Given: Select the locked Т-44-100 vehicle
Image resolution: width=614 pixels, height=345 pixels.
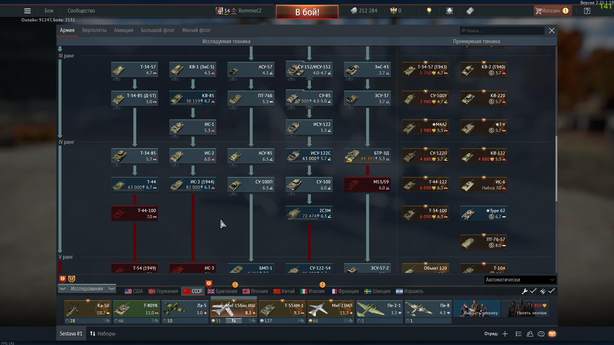Looking at the screenshot, I should coord(135,213).
